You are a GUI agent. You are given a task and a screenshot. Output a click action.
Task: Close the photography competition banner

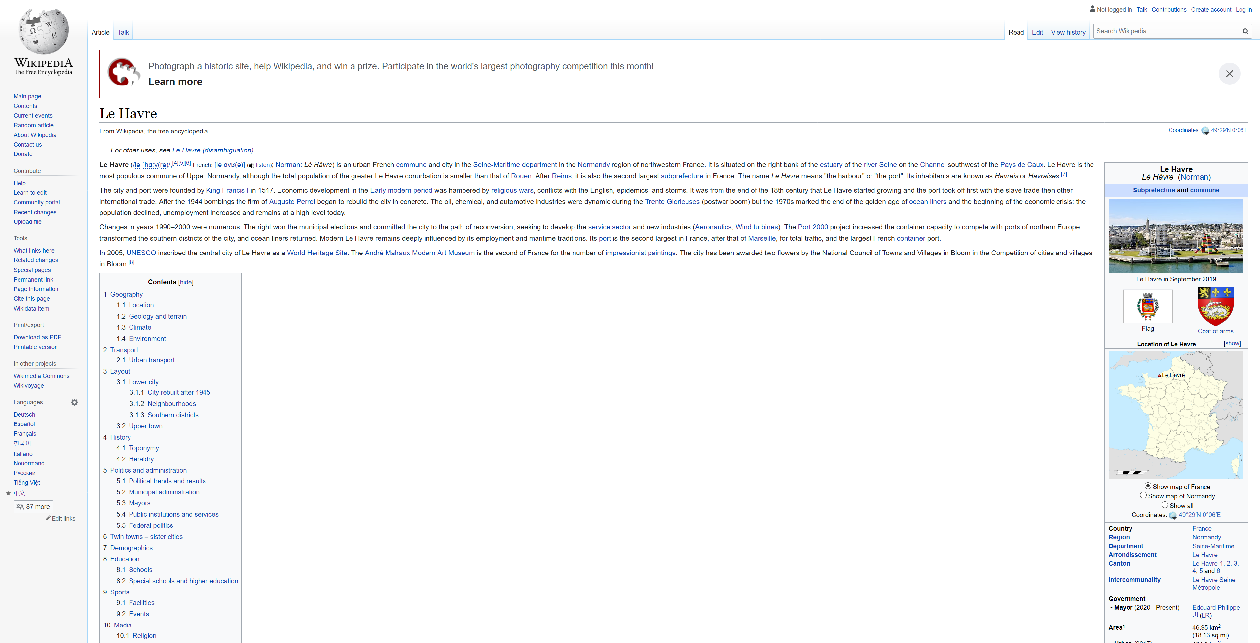click(x=1229, y=74)
